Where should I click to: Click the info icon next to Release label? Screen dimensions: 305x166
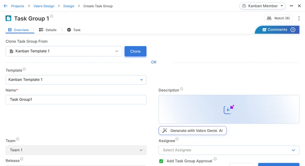[22, 159]
